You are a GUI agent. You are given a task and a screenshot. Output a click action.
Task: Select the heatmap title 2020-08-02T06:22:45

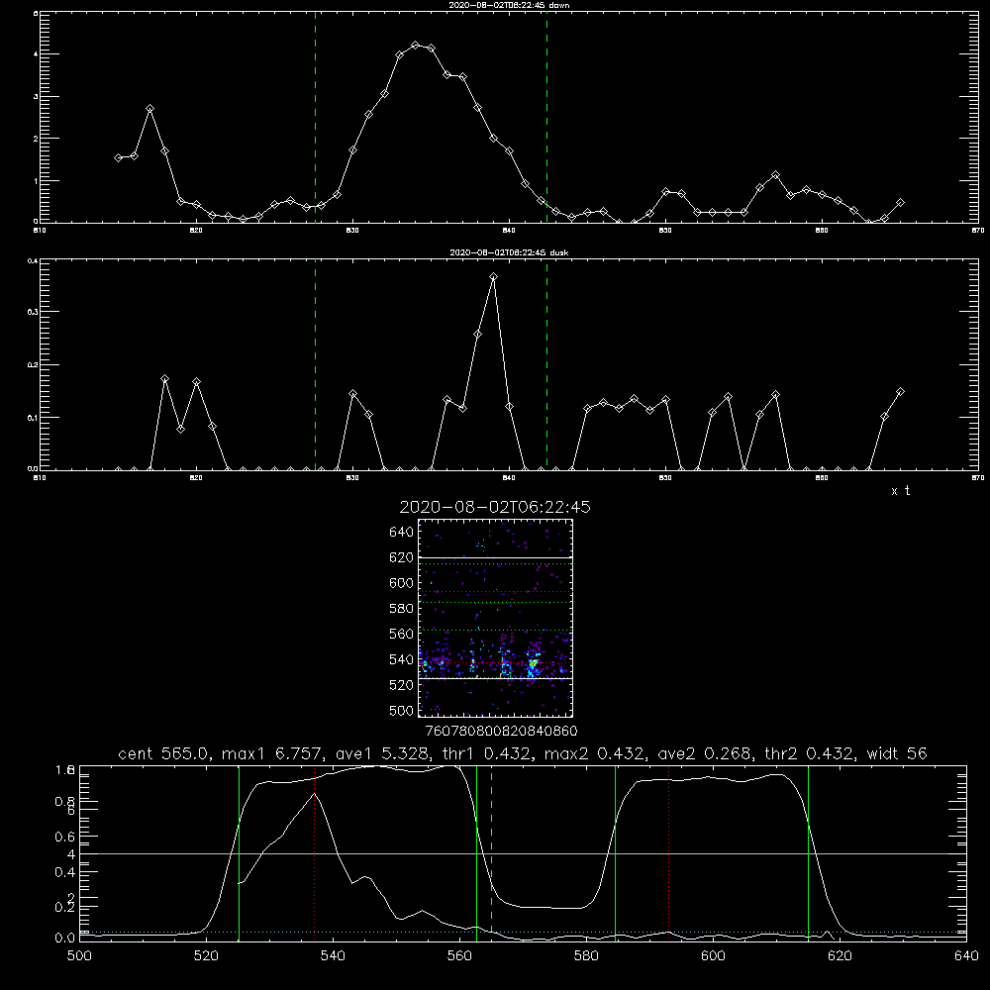[495, 507]
